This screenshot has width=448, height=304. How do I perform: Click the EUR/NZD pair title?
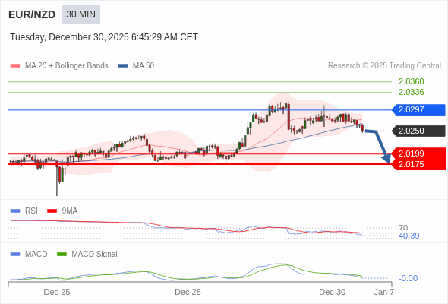coord(32,14)
